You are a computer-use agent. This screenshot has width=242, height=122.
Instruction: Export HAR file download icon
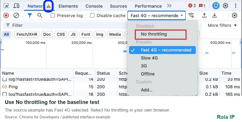(x=214, y=15)
